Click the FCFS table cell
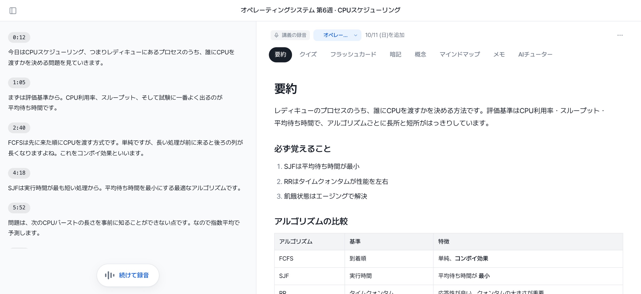Image resolution: width=641 pixels, height=294 pixels. pyautogui.click(x=310, y=259)
